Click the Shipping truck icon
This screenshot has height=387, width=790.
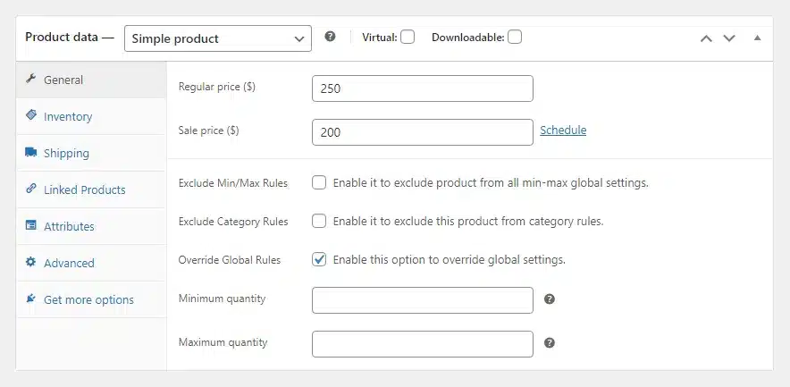[30, 152]
